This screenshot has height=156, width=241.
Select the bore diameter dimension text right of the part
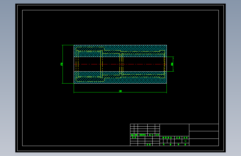[172, 64]
